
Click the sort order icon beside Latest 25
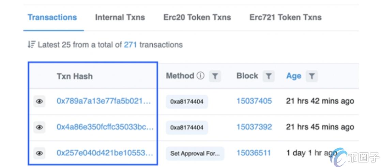point(31,45)
